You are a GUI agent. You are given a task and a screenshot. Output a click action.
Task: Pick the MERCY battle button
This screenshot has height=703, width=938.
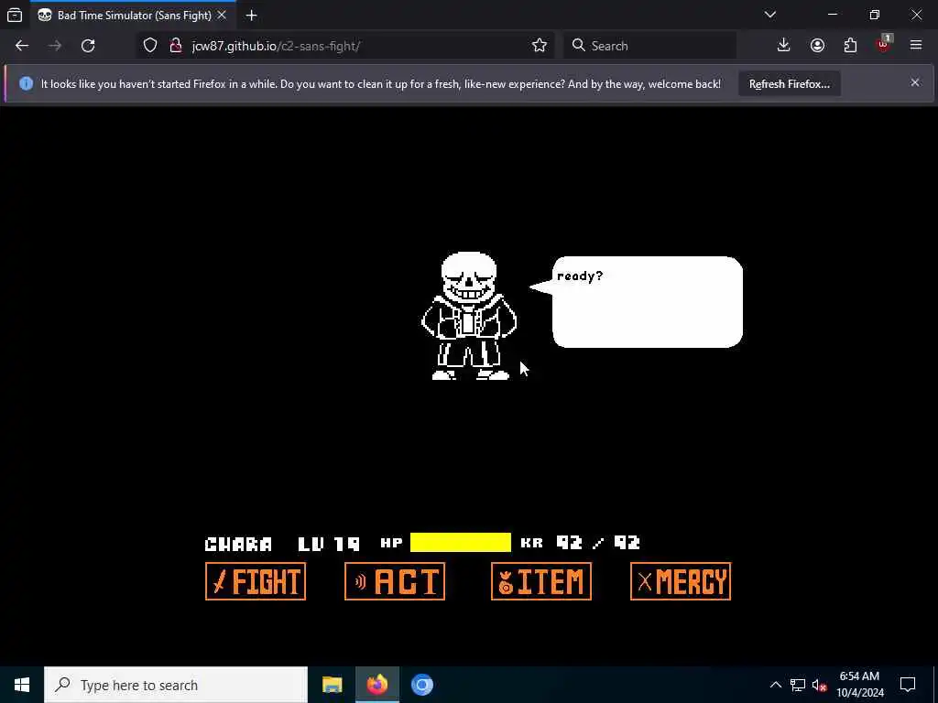[681, 581]
